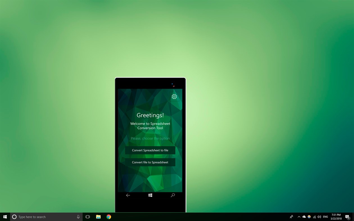Switch input language via ENG indicator
The image size is (354, 221).
click(325, 217)
